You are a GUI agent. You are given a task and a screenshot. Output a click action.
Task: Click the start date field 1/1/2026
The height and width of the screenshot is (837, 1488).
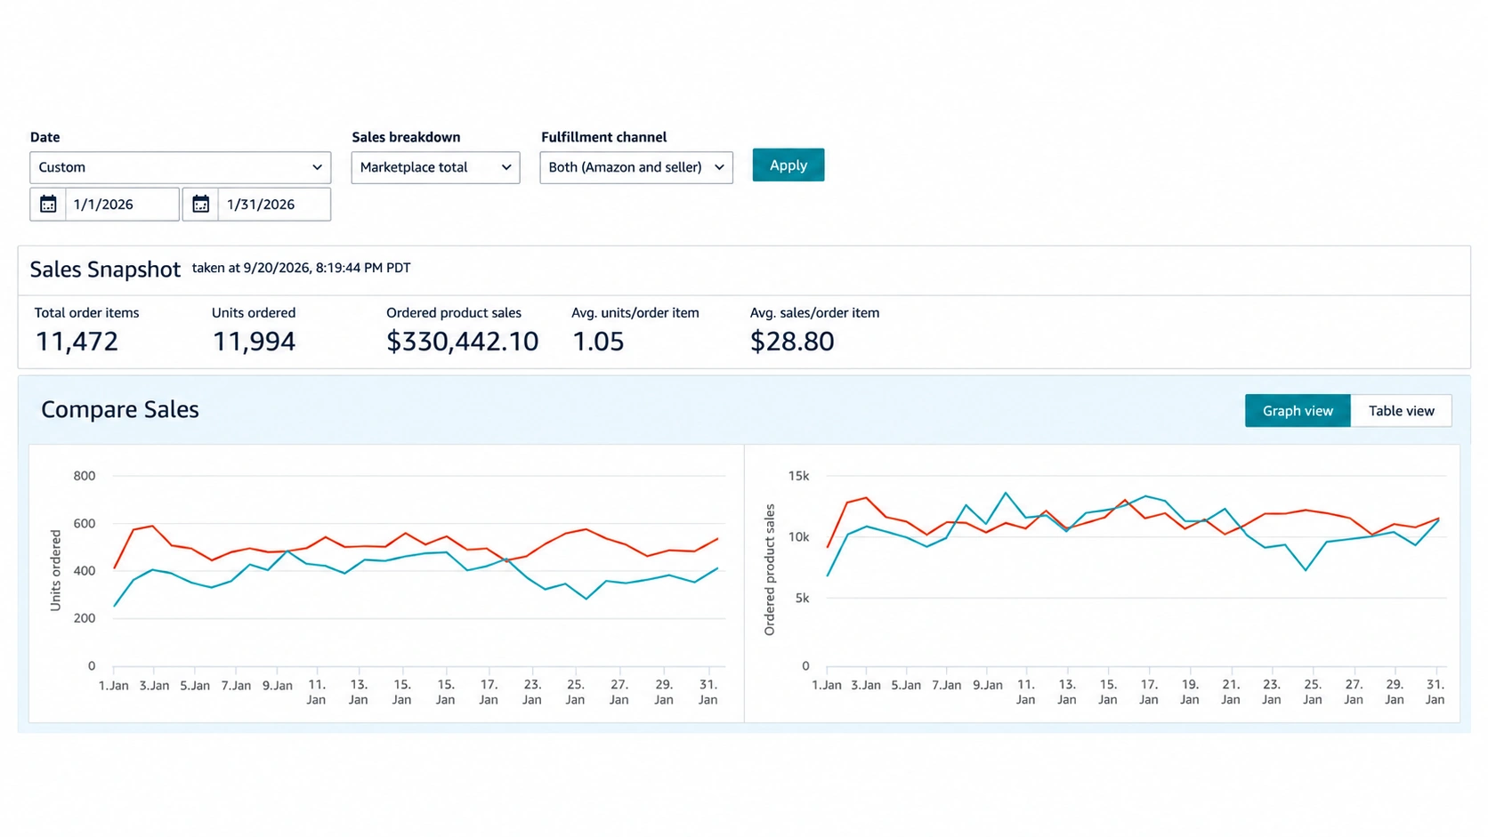click(x=122, y=205)
